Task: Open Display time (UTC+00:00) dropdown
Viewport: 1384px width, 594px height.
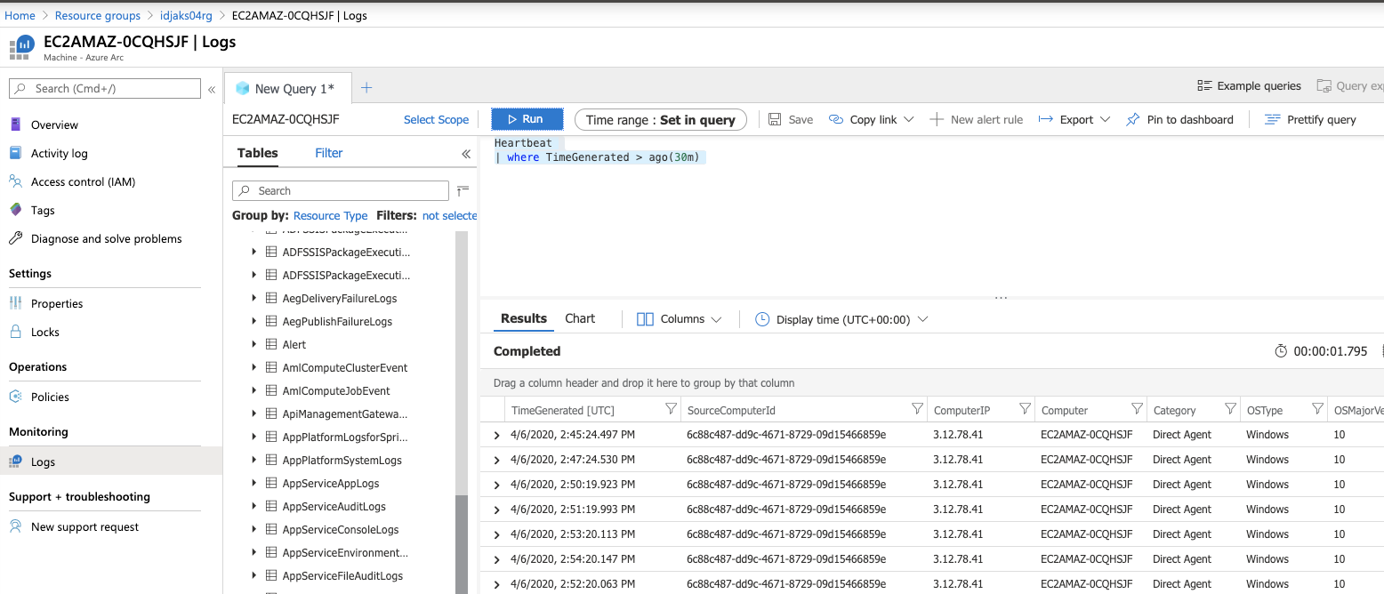Action: [x=841, y=319]
